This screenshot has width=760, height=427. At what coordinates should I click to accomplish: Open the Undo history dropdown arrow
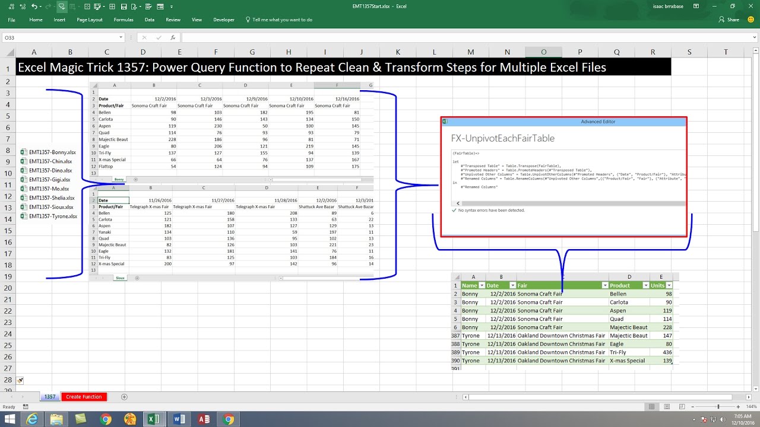(40, 7)
